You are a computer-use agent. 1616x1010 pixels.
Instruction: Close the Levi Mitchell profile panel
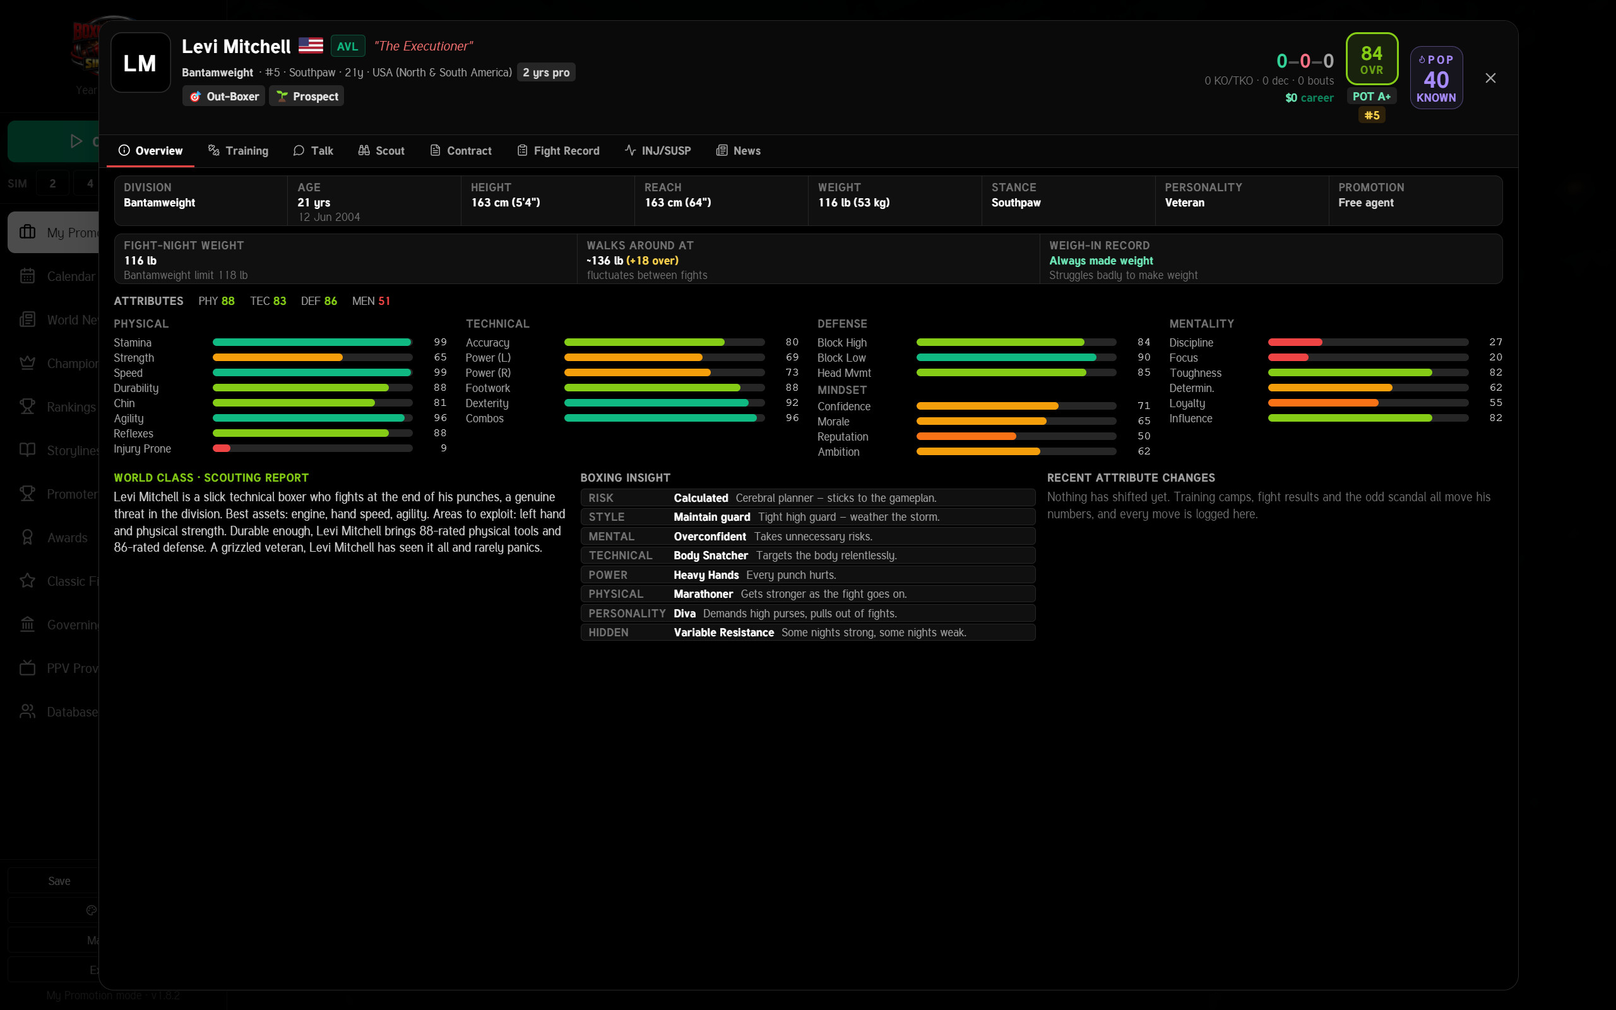pyautogui.click(x=1490, y=78)
